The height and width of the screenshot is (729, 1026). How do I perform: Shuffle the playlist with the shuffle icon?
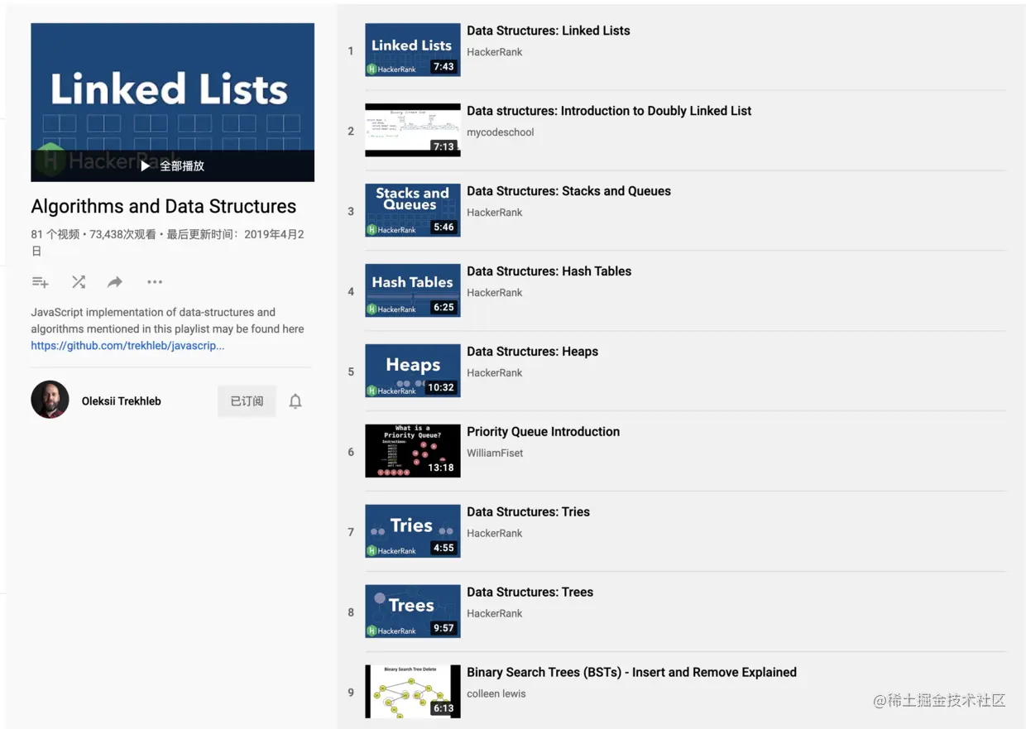point(79,282)
